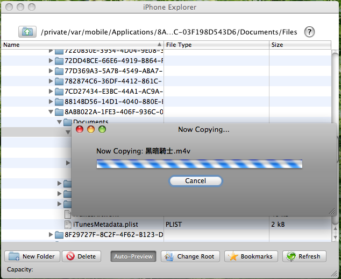Screen dimensions: 341x279
Task: Select folder icon for 782874C6-36DF-4412-861C
Action: point(59,81)
